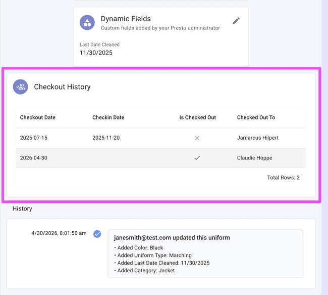328x295 pixels.
Task: Click the Added Uniform Type: Marching line
Action: 154,256
